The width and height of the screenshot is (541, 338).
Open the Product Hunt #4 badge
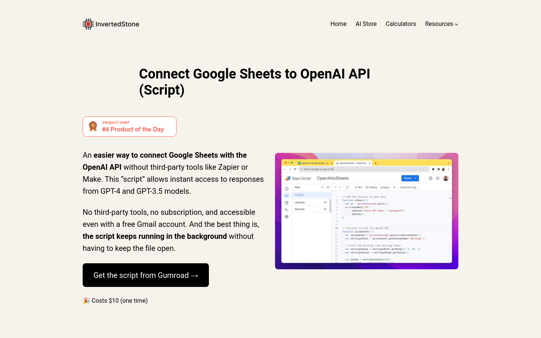[130, 127]
